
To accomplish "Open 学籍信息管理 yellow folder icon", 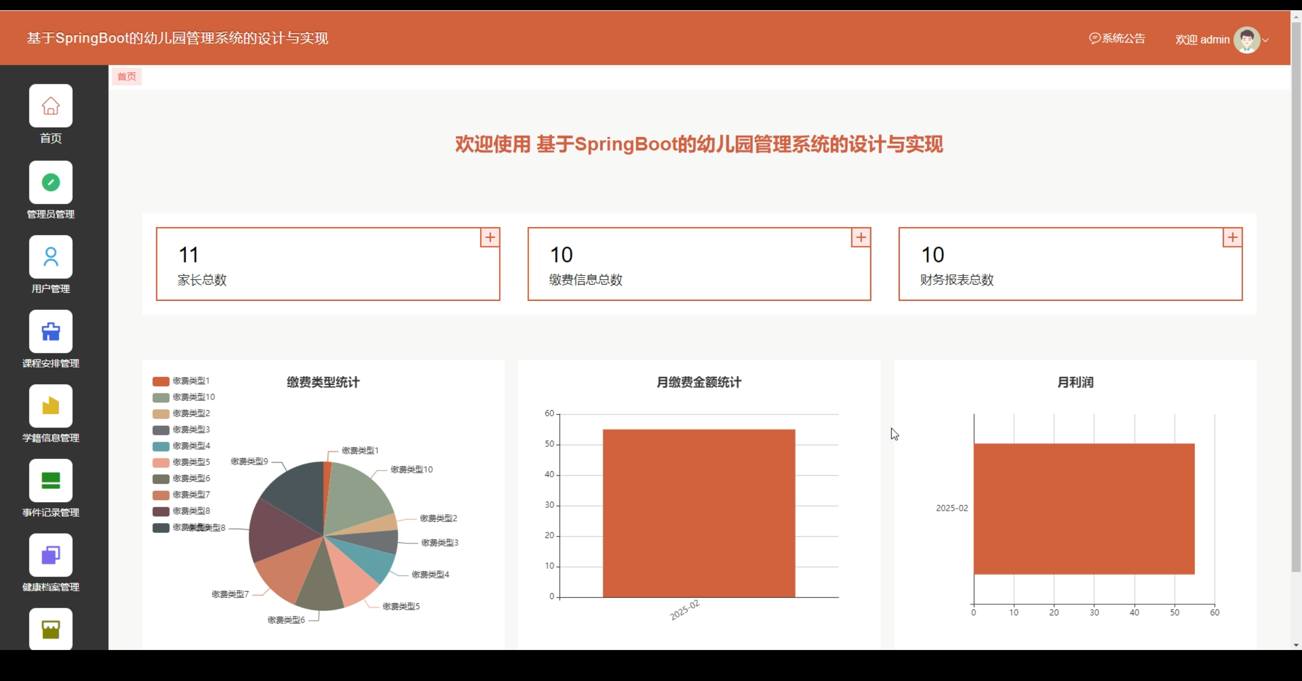I will 51,406.
